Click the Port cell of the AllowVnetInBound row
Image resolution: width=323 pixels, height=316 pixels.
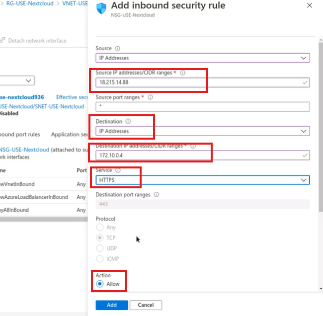click(x=81, y=184)
